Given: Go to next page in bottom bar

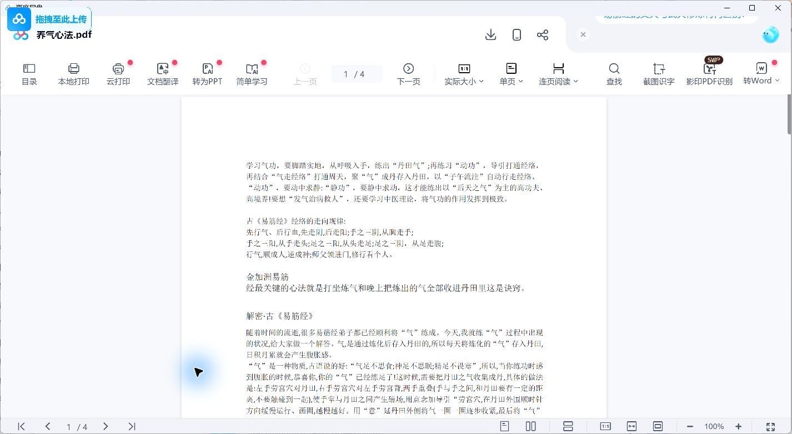Looking at the screenshot, I should [x=106, y=426].
